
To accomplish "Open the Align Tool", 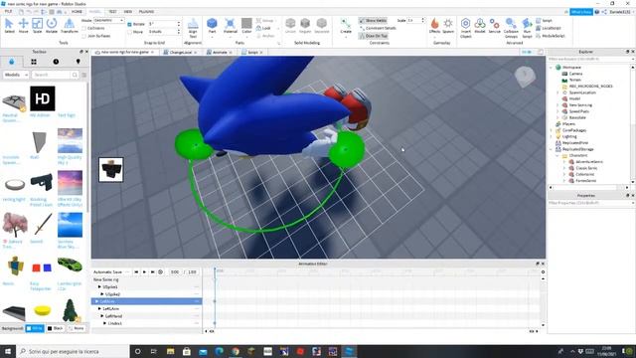I will pyautogui.click(x=193, y=28).
